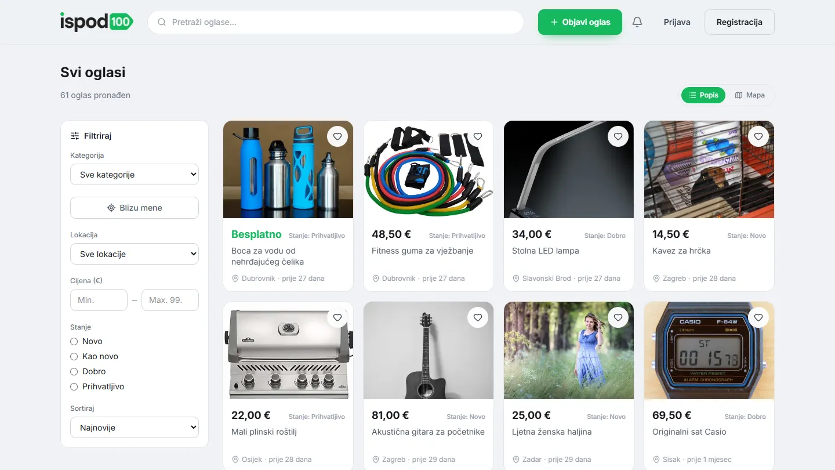Switch to Popis list view
This screenshot has width=835, height=470.
[703, 95]
